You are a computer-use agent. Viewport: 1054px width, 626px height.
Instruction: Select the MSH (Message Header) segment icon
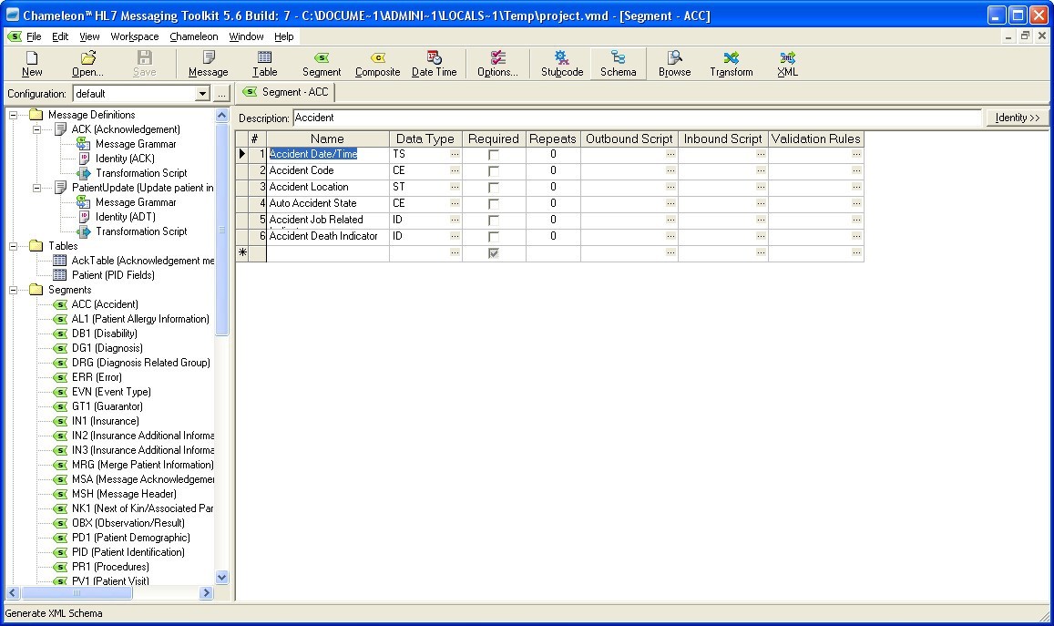[60, 494]
